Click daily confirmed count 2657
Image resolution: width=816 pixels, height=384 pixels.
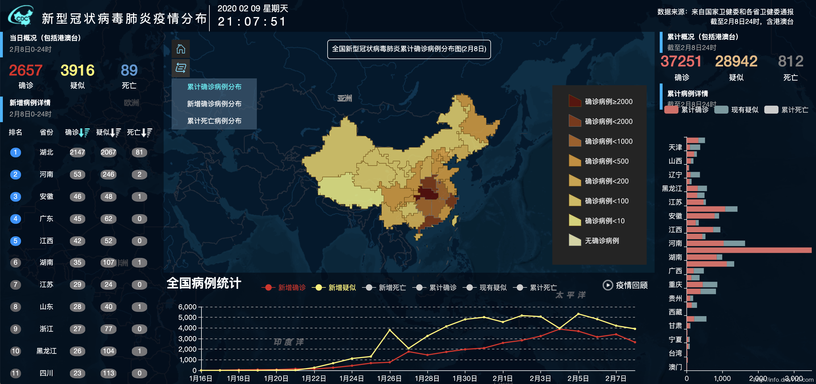pyautogui.click(x=26, y=70)
